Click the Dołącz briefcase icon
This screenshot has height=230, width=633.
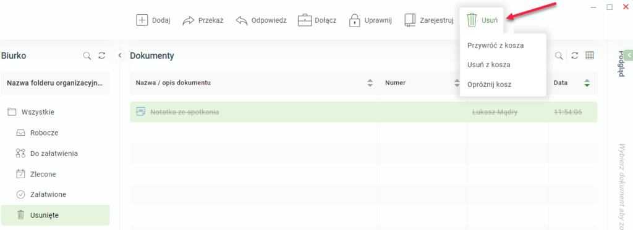305,20
